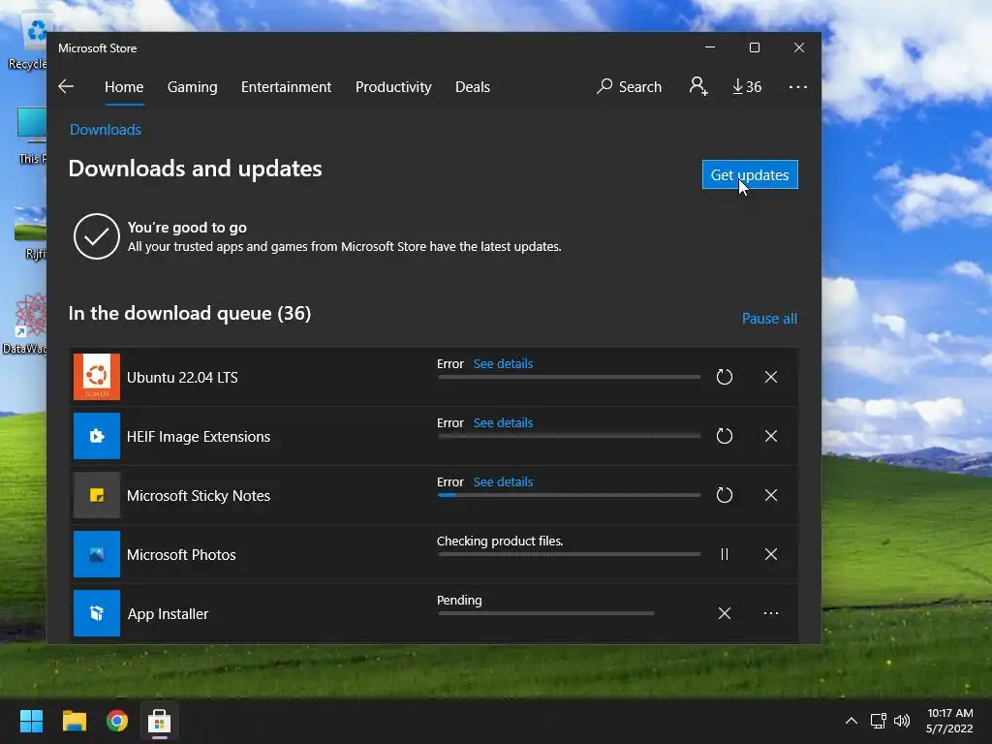Click the 'You're good to go' heading

(x=187, y=228)
